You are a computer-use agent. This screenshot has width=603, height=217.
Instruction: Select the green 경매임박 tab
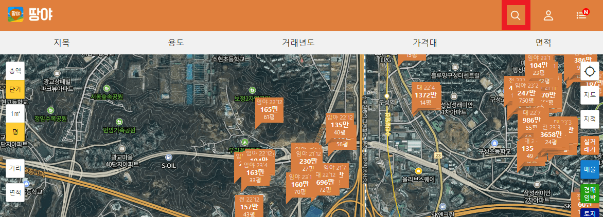click(x=590, y=193)
